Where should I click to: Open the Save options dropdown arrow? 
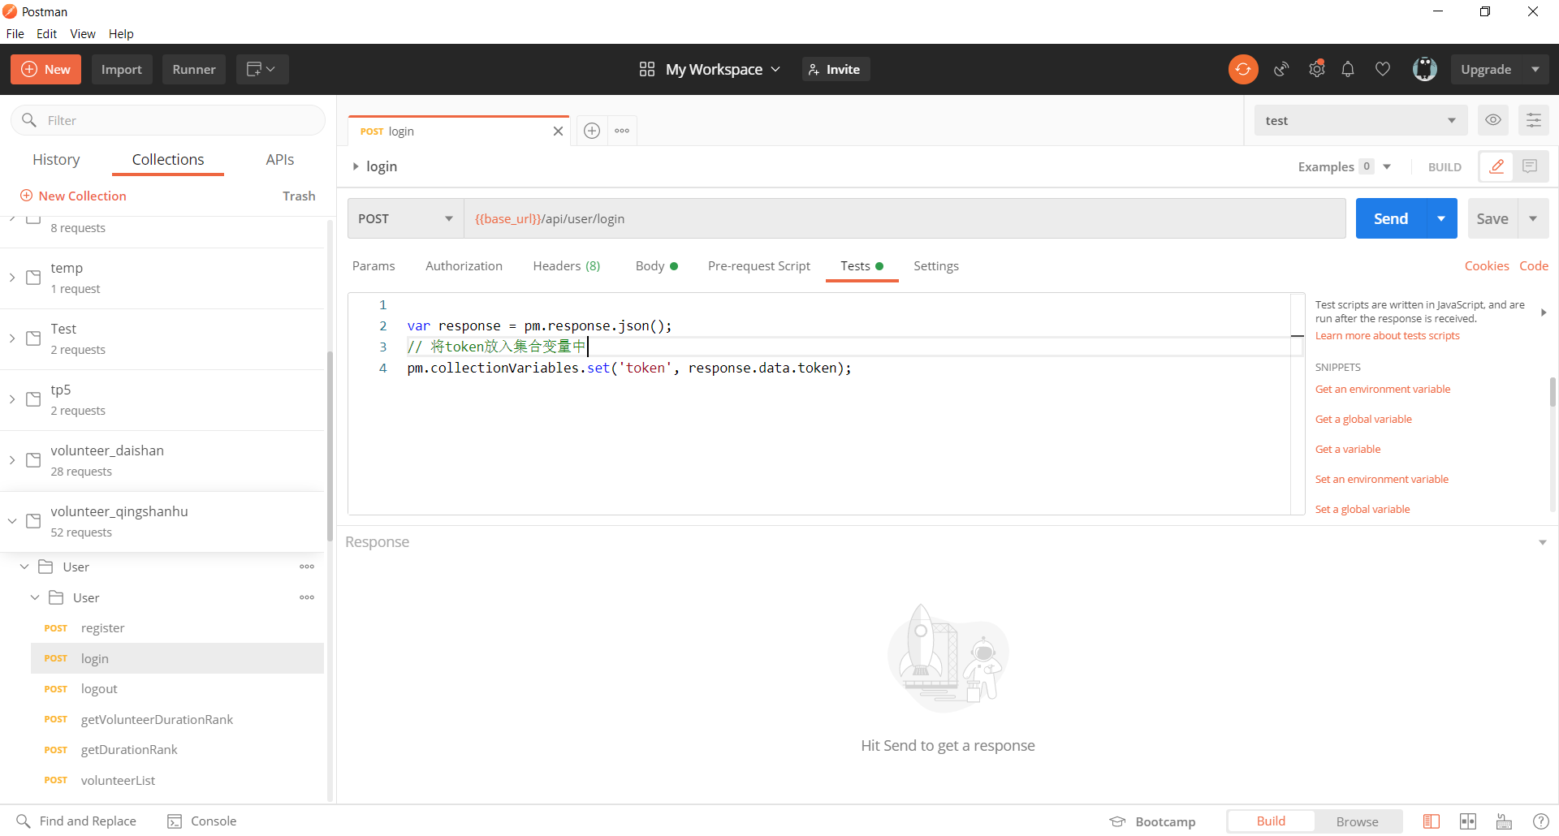pos(1533,218)
